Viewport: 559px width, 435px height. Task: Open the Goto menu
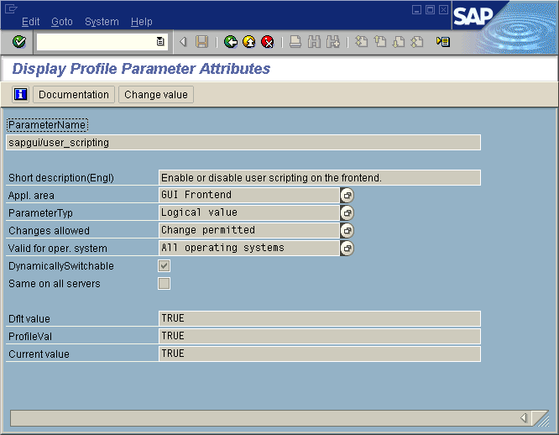coord(61,21)
